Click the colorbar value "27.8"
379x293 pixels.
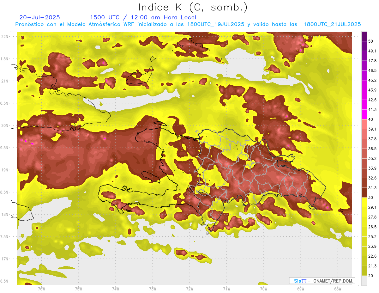pos(372,217)
